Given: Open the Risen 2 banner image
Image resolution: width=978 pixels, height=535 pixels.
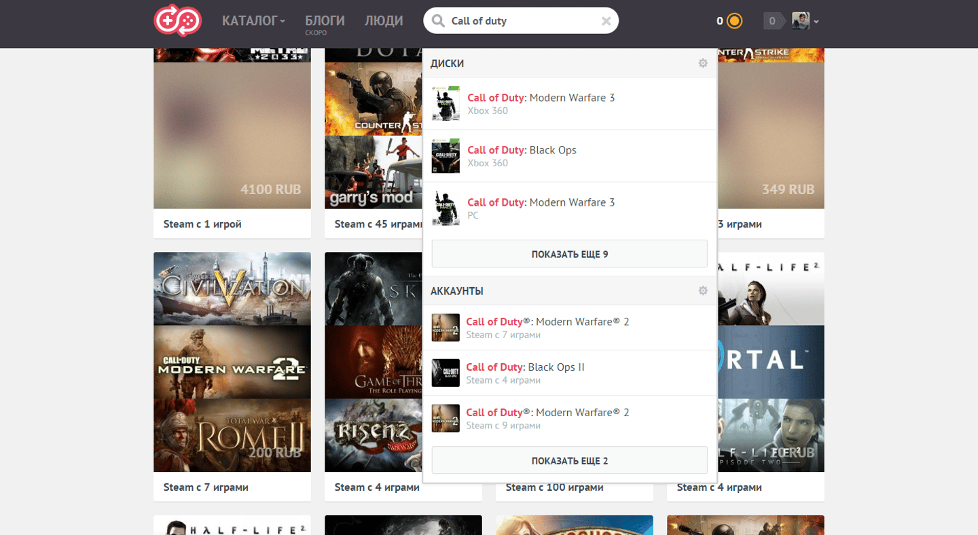Looking at the screenshot, I should click(374, 435).
